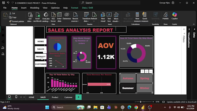
Task: Click the PRODUCT navigation button on report
Action: [x=41, y=57]
